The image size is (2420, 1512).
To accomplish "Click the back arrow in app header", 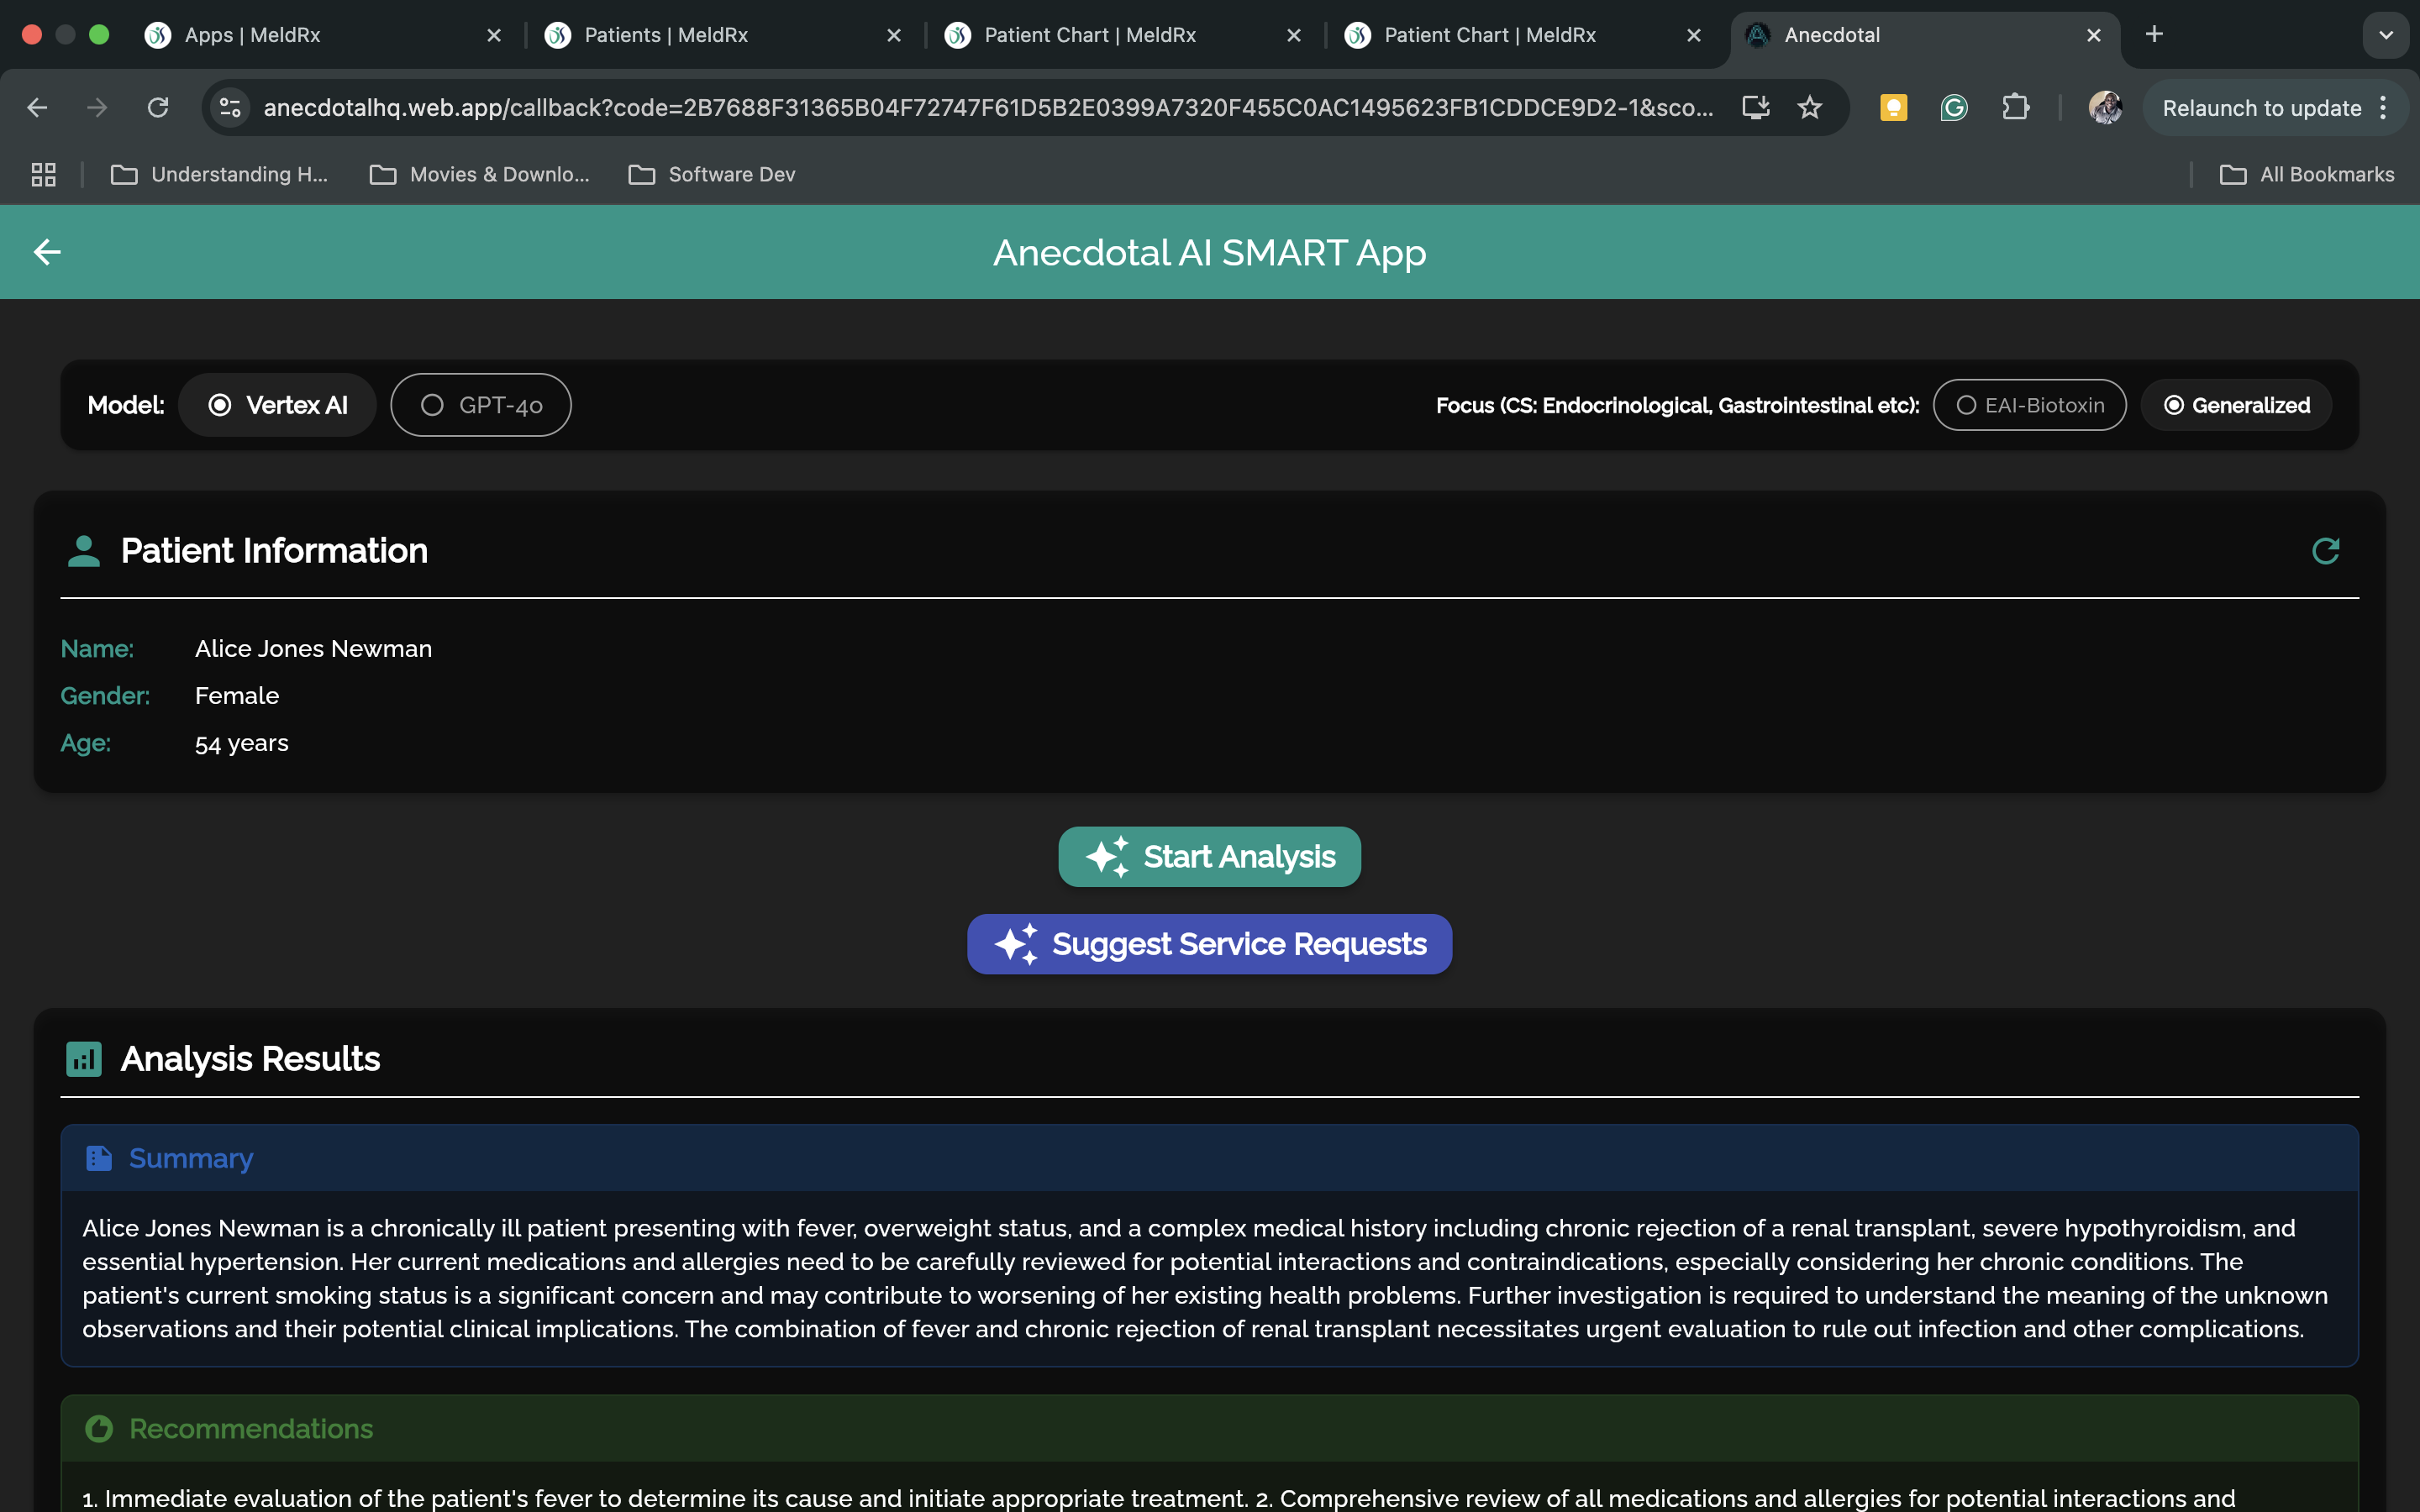I will pos(47,252).
